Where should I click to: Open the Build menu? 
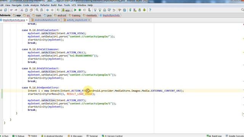[x=54, y=5]
